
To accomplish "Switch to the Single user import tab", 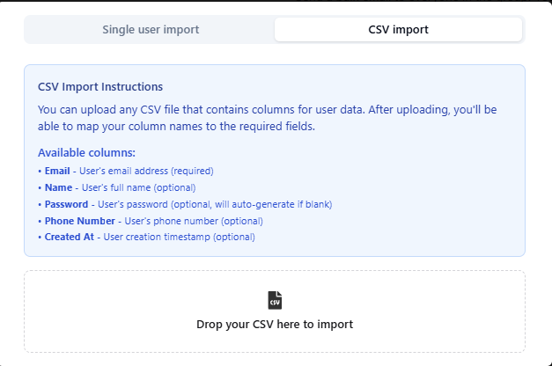I will tap(151, 29).
